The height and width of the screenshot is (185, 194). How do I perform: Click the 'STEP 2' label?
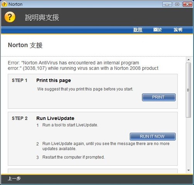click(x=20, y=118)
